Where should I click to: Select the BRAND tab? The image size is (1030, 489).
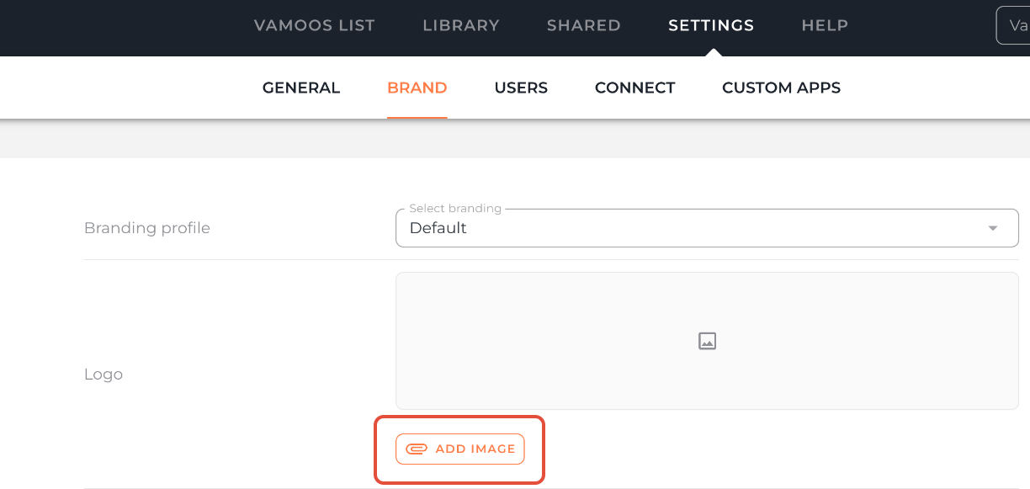click(417, 88)
